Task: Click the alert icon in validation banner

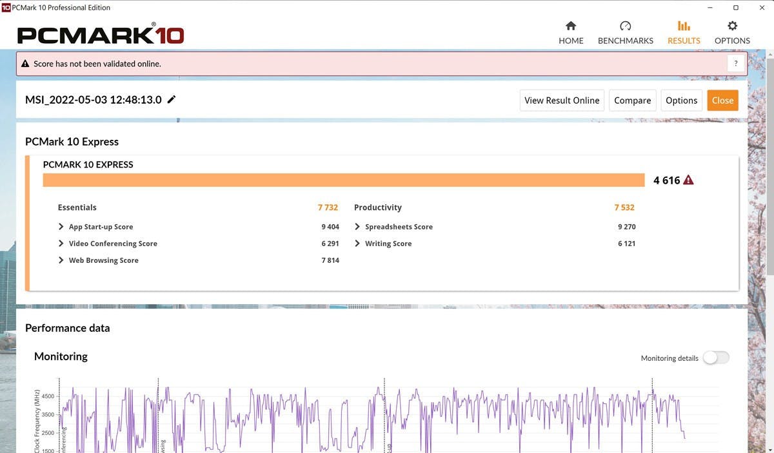Action: tap(25, 64)
